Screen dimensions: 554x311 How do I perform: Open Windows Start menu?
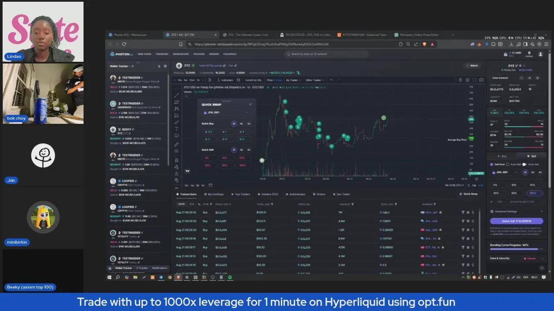[110, 277]
